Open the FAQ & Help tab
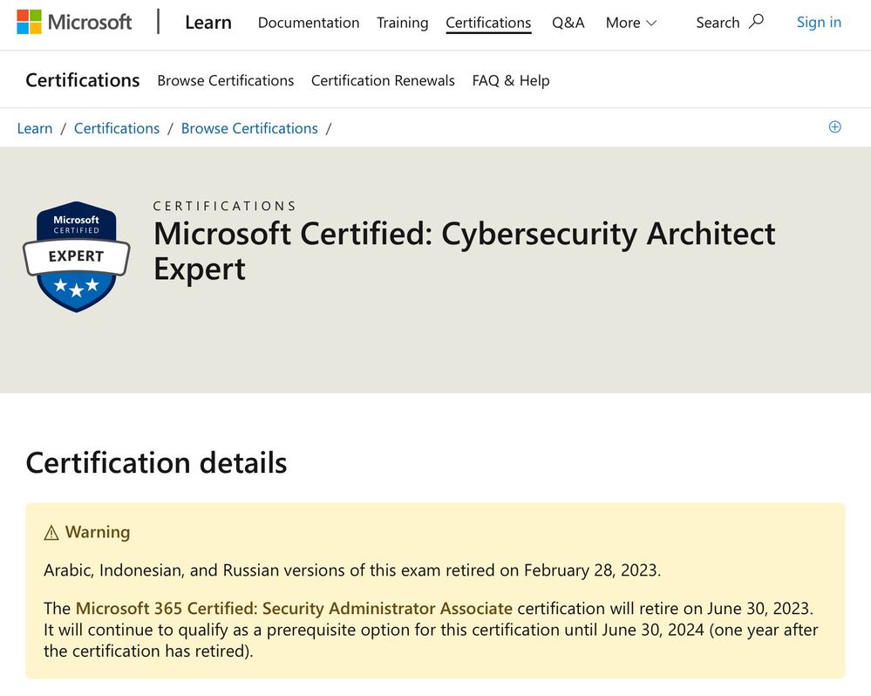This screenshot has width=871, height=696. tap(511, 80)
